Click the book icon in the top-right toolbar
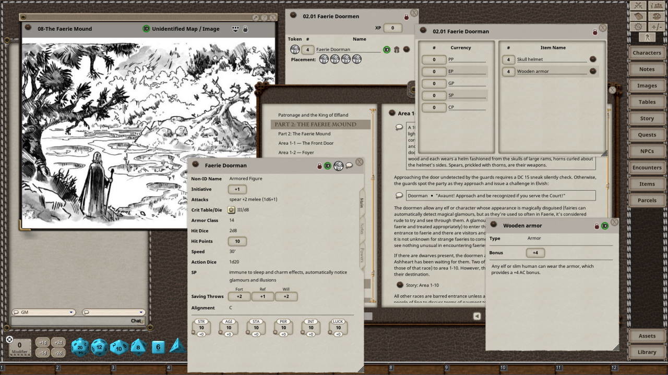This screenshot has width=668, height=375. (638, 16)
